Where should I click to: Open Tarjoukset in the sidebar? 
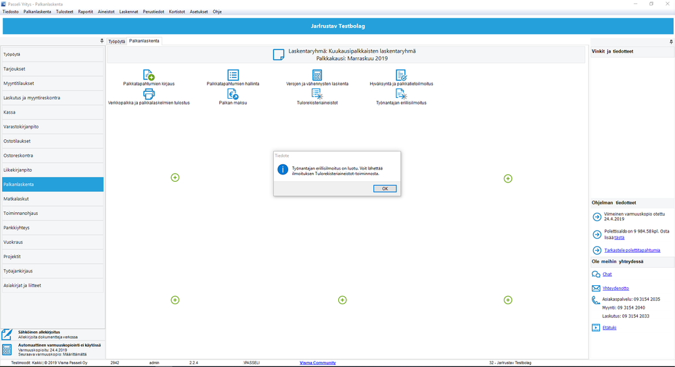coord(53,69)
